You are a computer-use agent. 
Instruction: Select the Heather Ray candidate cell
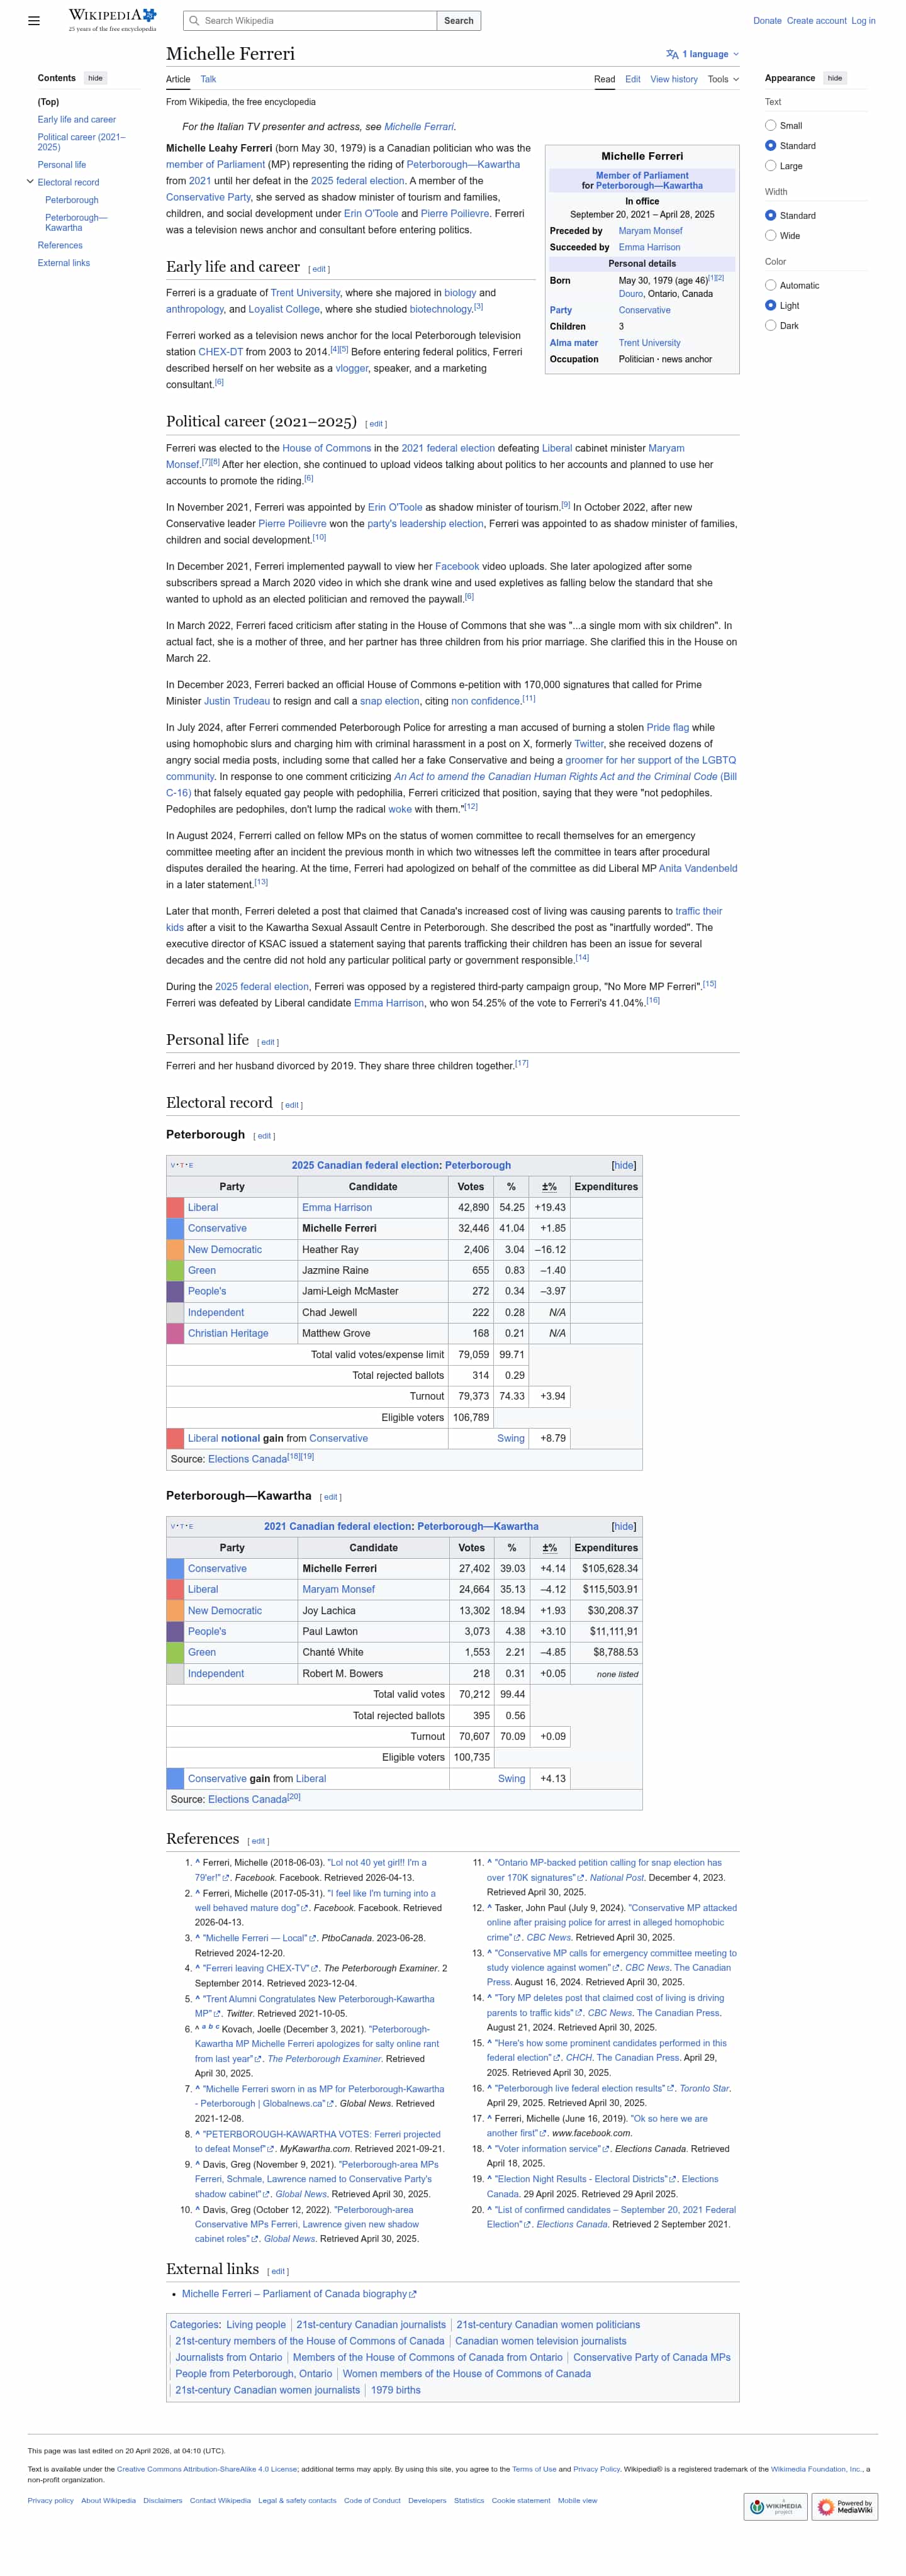tap(373, 1250)
